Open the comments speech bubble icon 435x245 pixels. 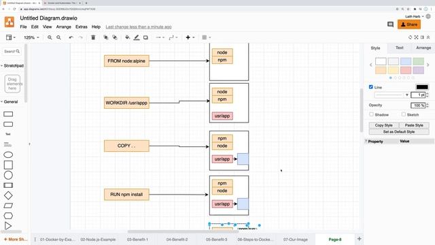click(390, 24)
